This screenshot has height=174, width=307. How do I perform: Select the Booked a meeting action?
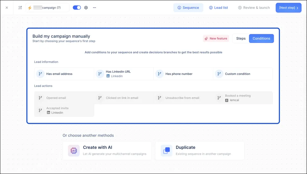click(x=243, y=98)
